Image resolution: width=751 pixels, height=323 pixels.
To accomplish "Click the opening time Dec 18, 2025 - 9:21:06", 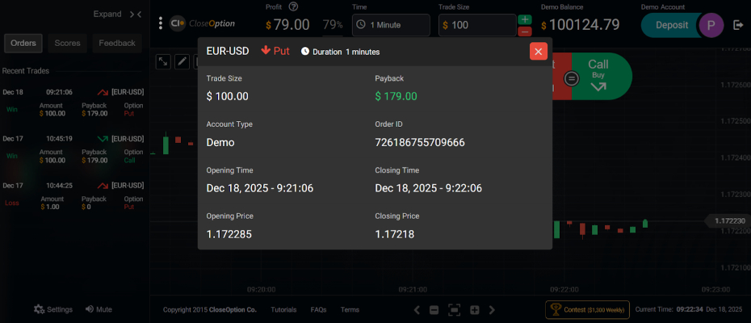I will point(259,188).
